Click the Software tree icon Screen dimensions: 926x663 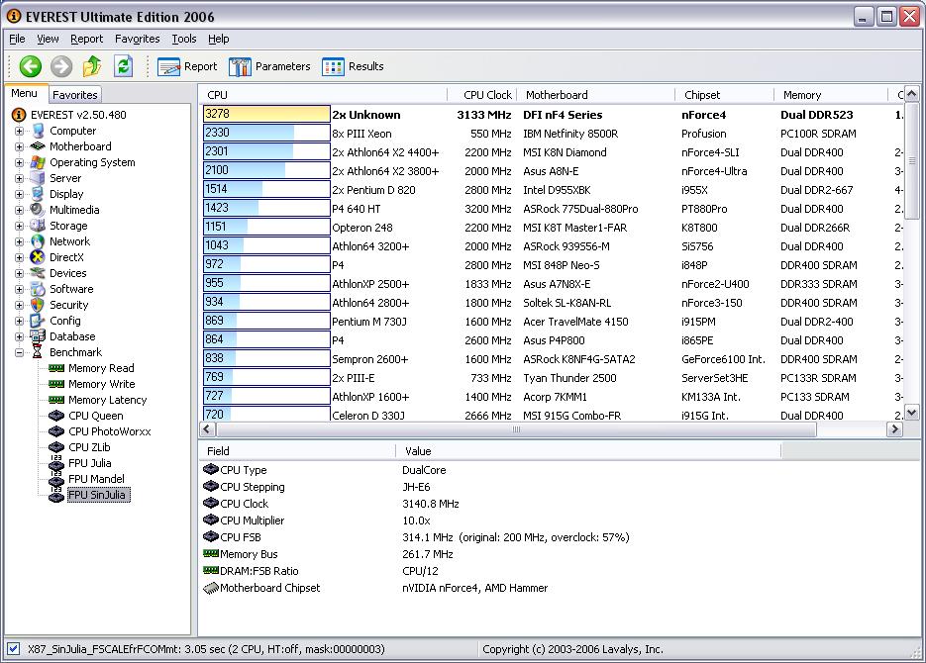point(38,289)
